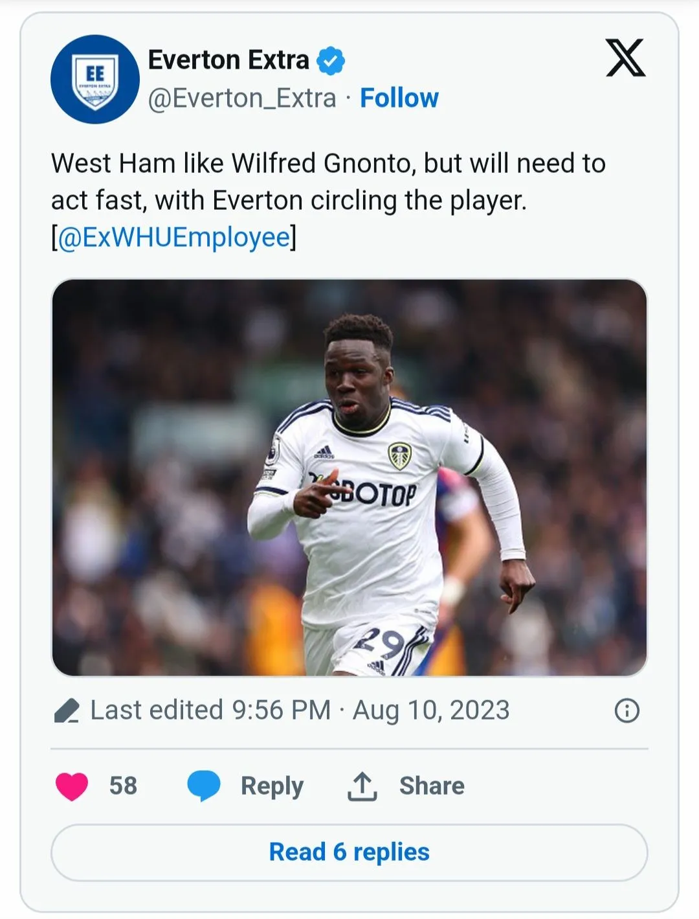
Task: Click the Reply text label
Action: (x=272, y=786)
